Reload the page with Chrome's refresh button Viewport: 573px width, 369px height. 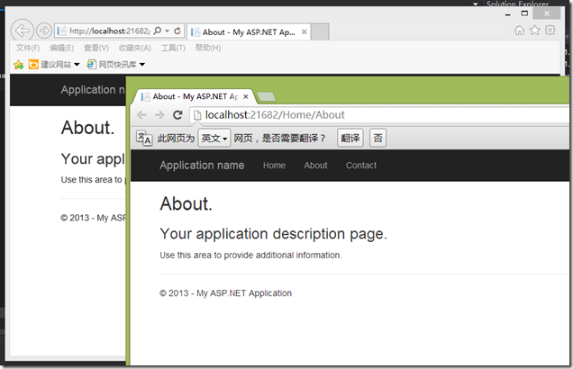coord(178,115)
